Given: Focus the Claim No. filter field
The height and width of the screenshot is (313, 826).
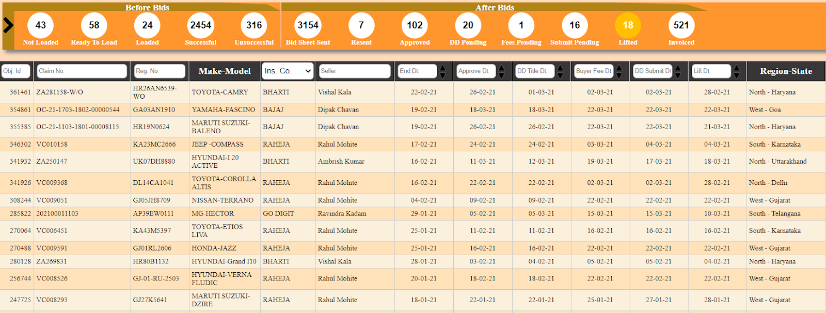Looking at the screenshot, I should pyautogui.click(x=82, y=71).
